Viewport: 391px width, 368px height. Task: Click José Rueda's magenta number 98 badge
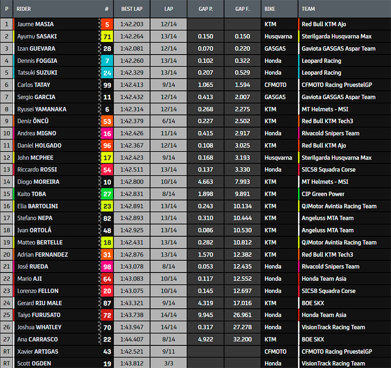[107, 267]
